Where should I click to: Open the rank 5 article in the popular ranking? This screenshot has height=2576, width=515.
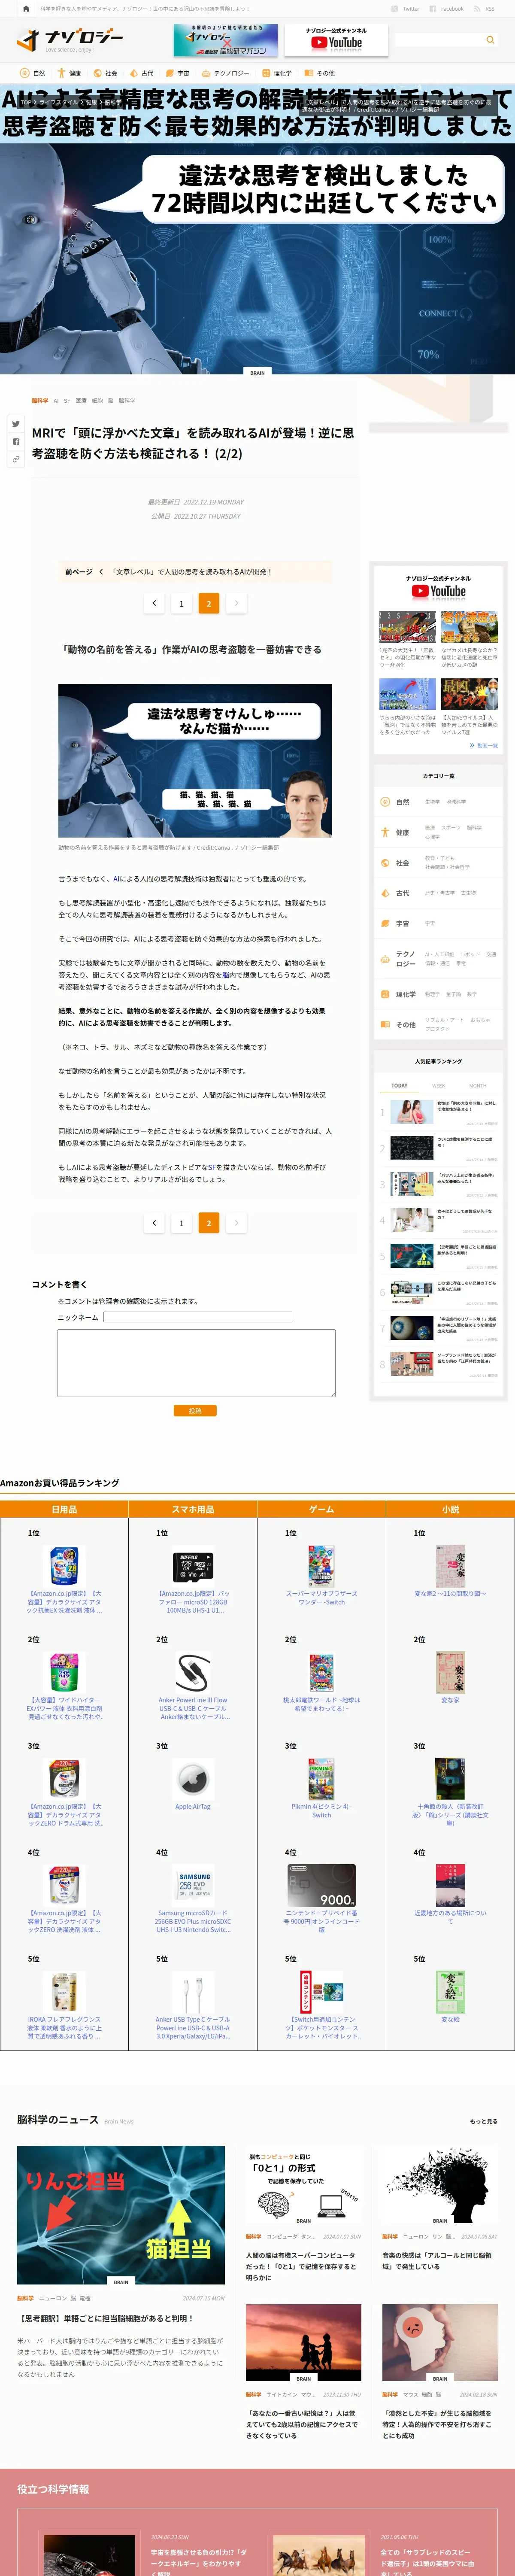(439, 1255)
